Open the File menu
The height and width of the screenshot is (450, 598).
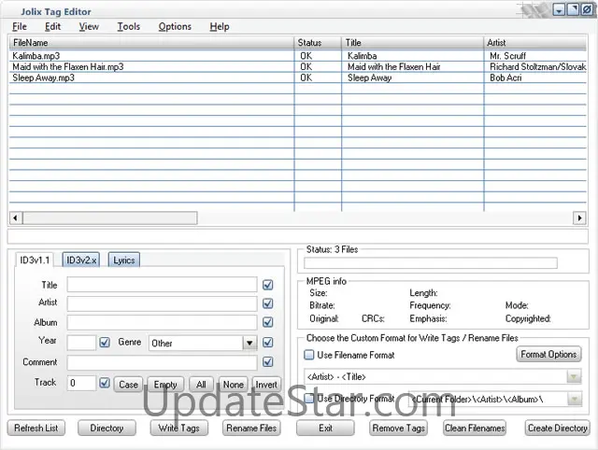pos(20,26)
